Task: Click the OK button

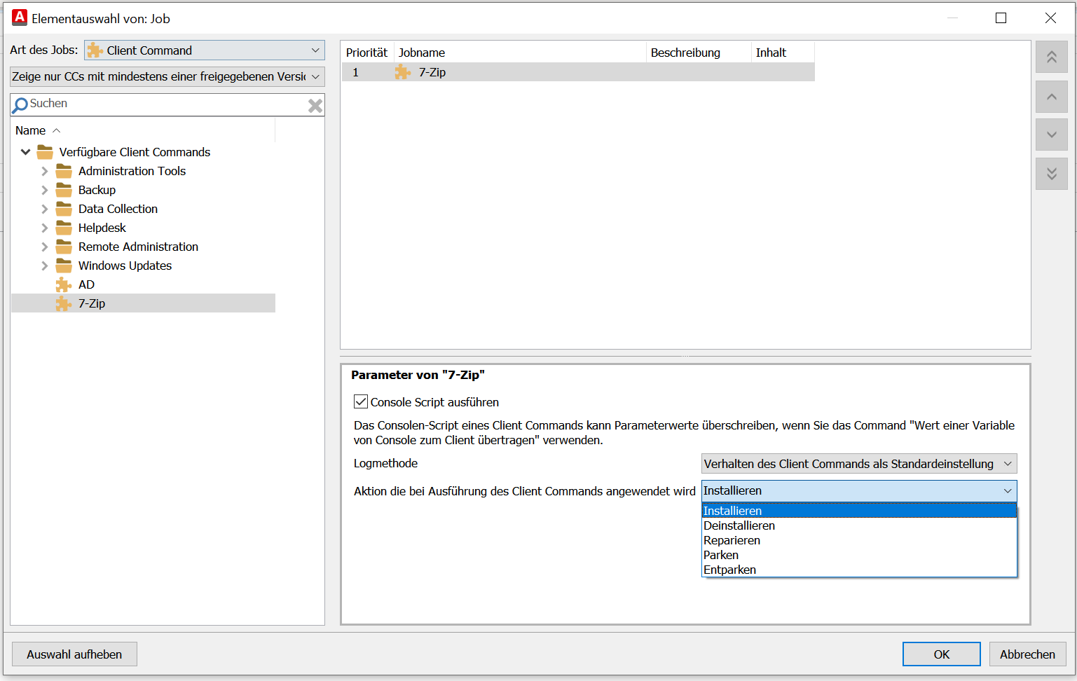Action: [x=941, y=654]
